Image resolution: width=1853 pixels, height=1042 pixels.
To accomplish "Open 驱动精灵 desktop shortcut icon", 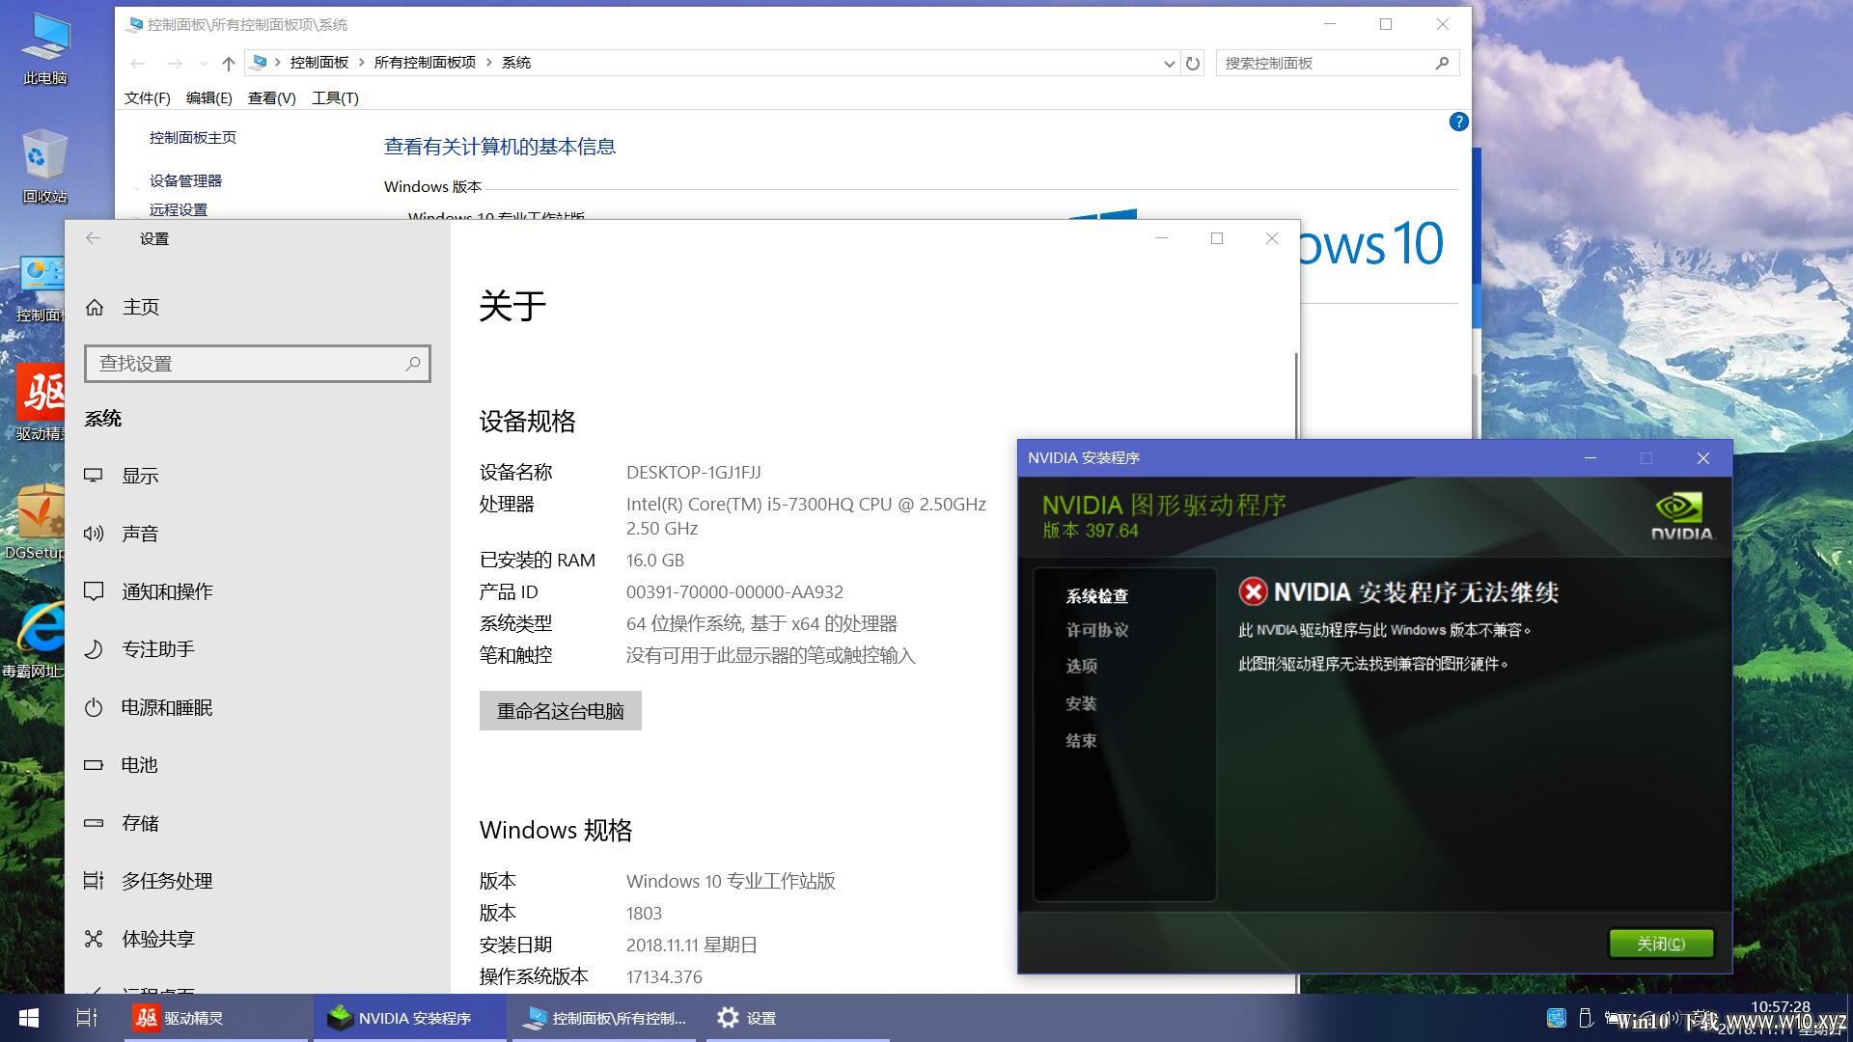I will click(x=41, y=401).
